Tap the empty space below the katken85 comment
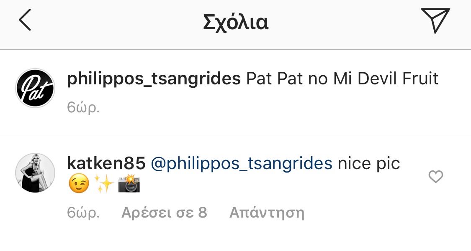Image resolution: width=471 pixels, height=251 pixels. tap(235, 238)
